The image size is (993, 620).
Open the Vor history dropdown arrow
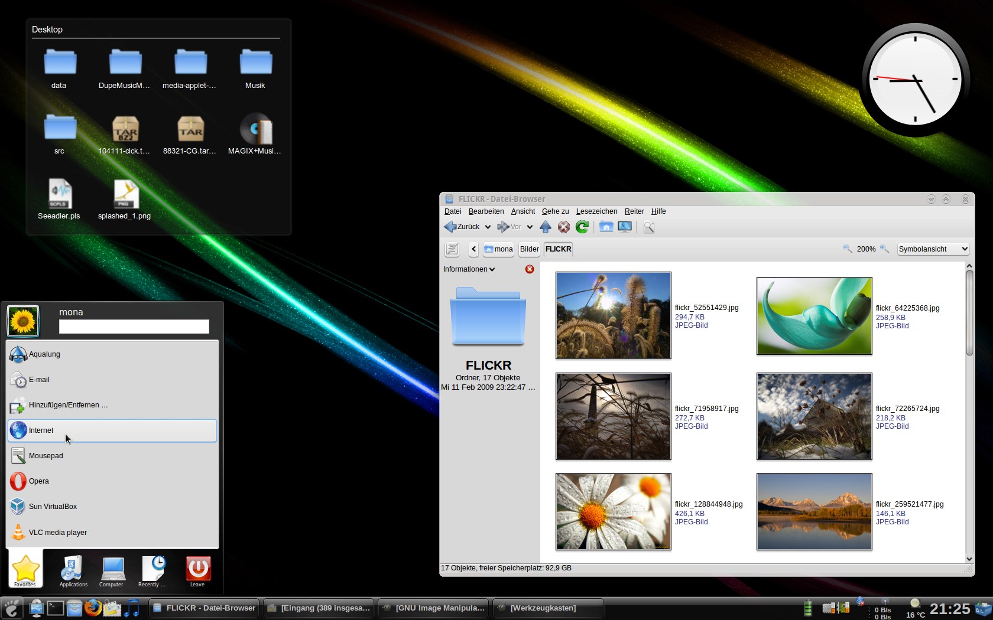pyautogui.click(x=530, y=227)
